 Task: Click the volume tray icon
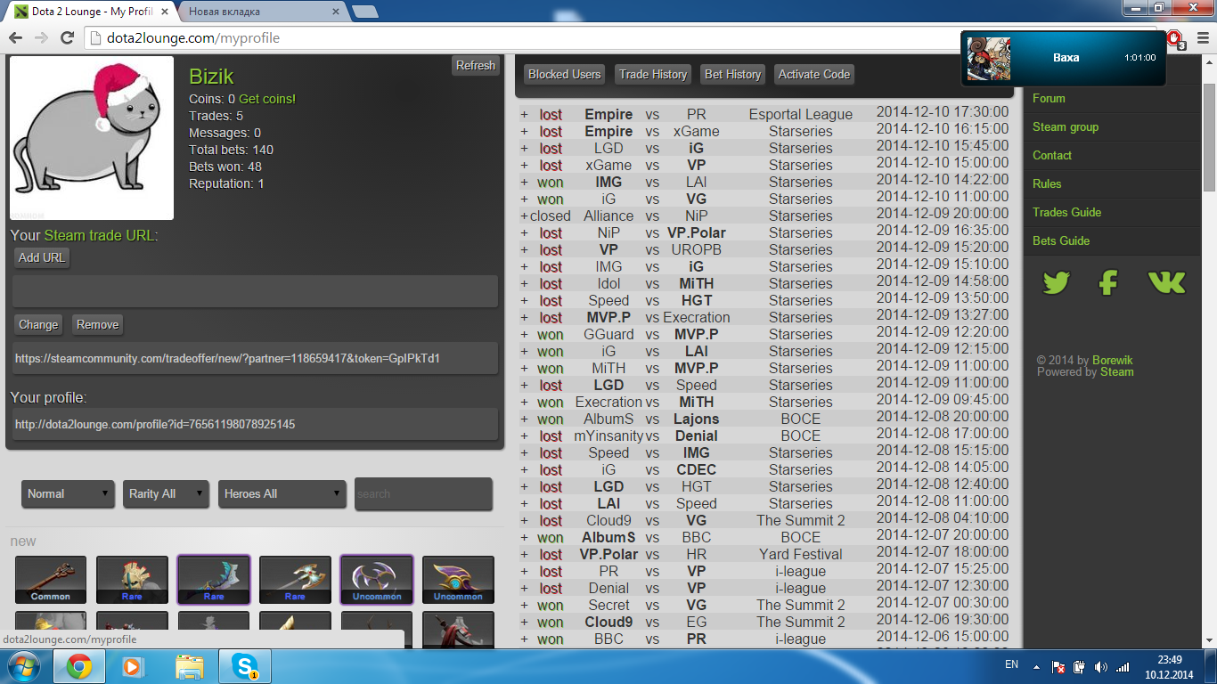1101,666
